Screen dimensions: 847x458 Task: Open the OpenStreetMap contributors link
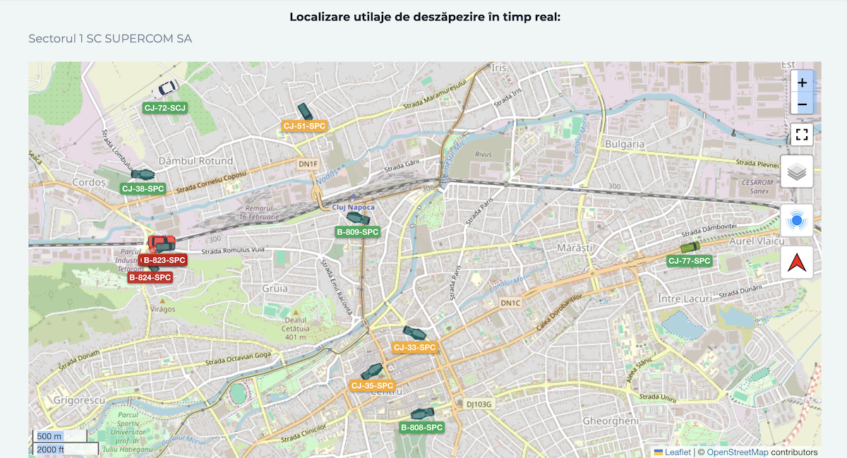click(737, 452)
